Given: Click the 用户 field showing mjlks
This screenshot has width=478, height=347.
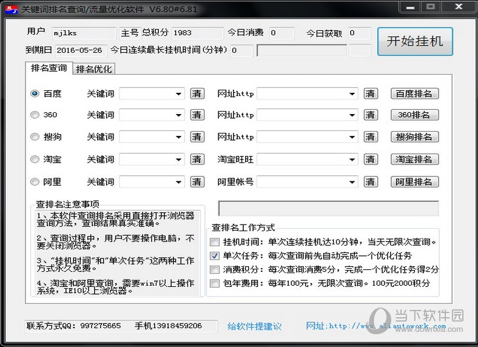Looking at the screenshot, I should pyautogui.click(x=84, y=33).
